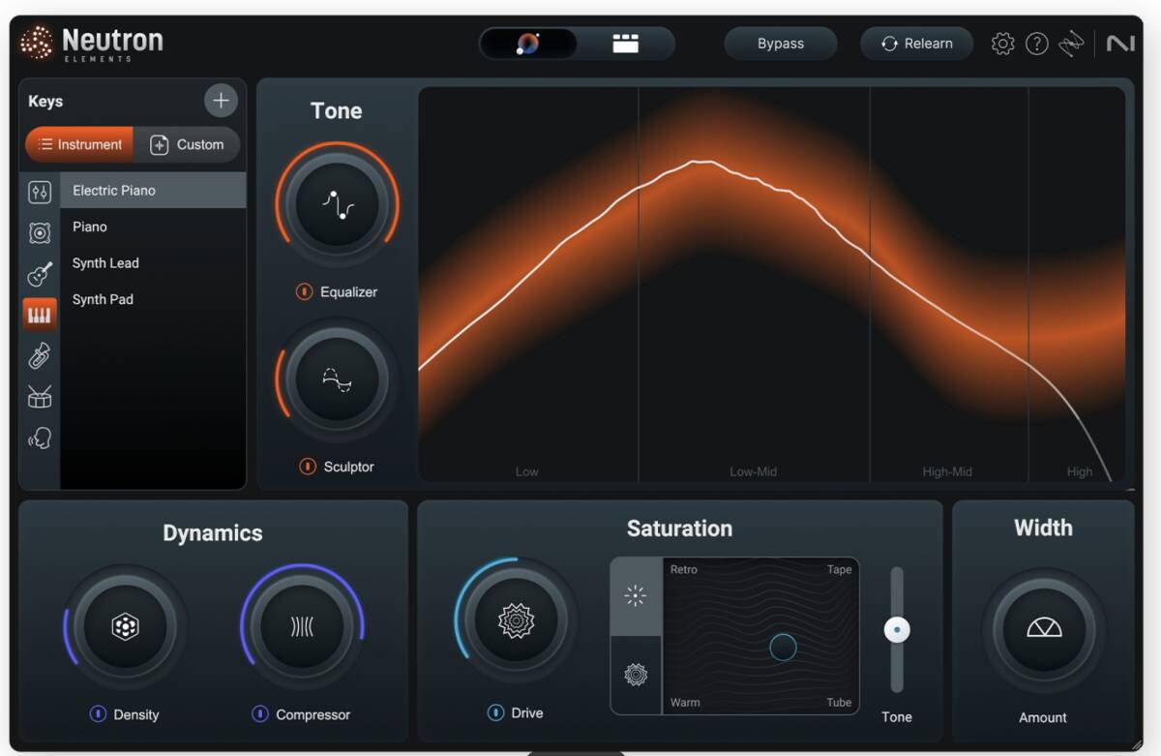Viewport: 1161px width, 756px height.
Task: Click the Low-Mid band label
Action: click(753, 471)
